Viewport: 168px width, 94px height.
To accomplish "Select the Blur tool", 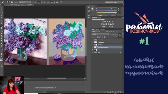I will click(2, 38).
